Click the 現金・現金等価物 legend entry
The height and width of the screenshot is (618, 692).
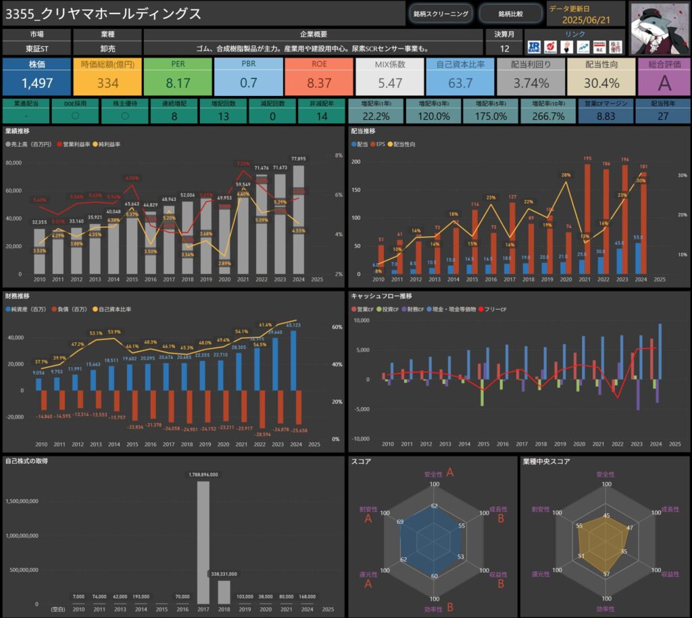[x=451, y=310]
